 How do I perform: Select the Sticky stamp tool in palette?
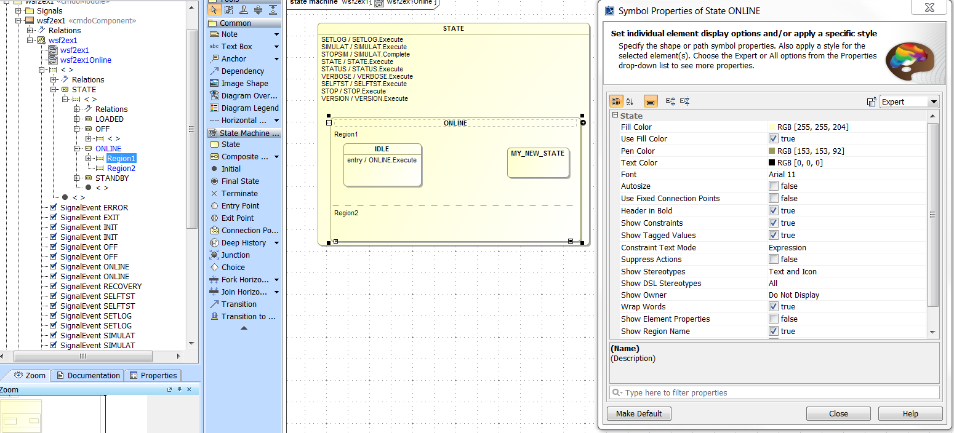click(x=244, y=9)
